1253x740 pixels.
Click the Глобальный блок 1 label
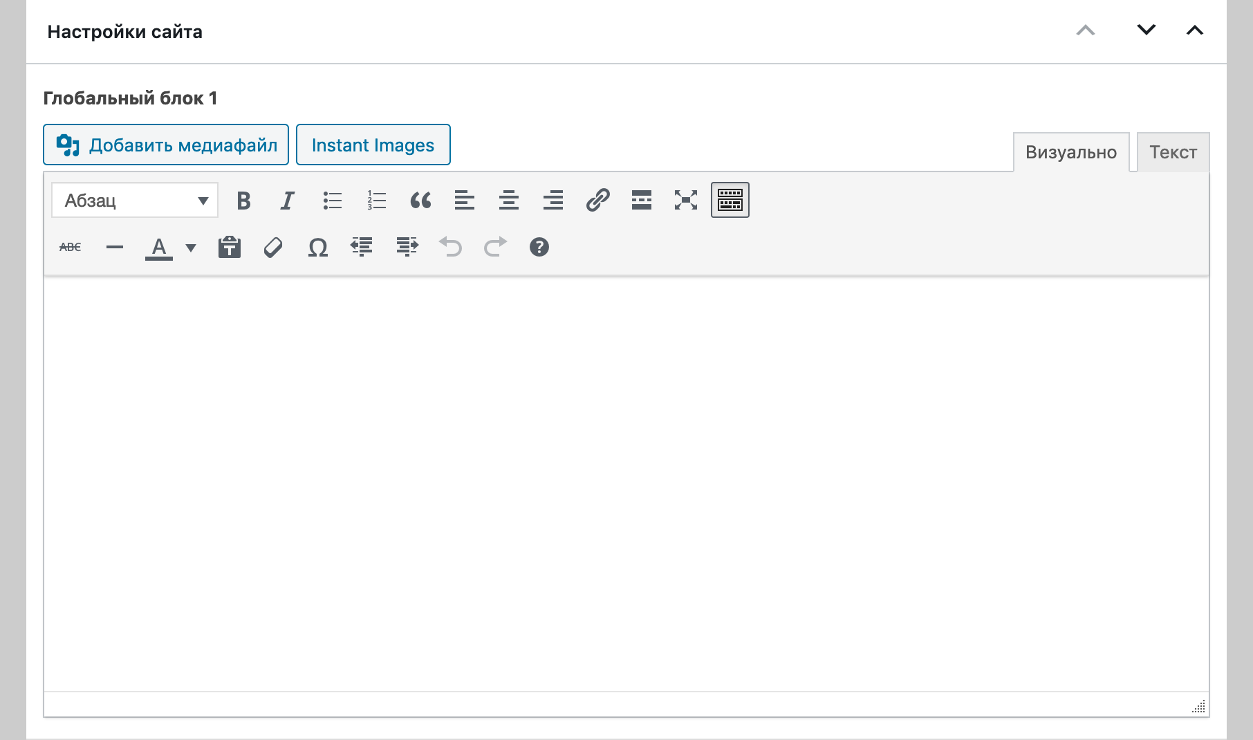tap(130, 98)
